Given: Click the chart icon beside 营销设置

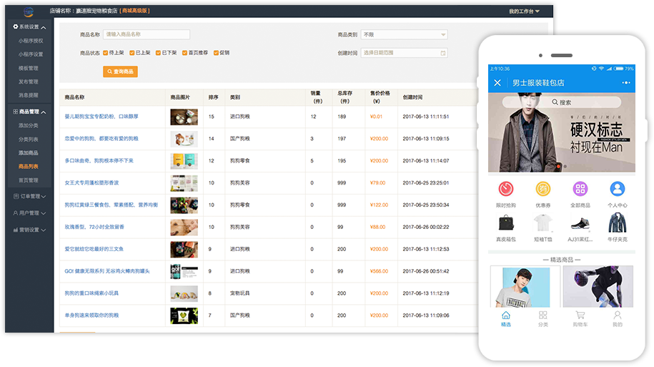Looking at the screenshot, I should coord(16,230).
